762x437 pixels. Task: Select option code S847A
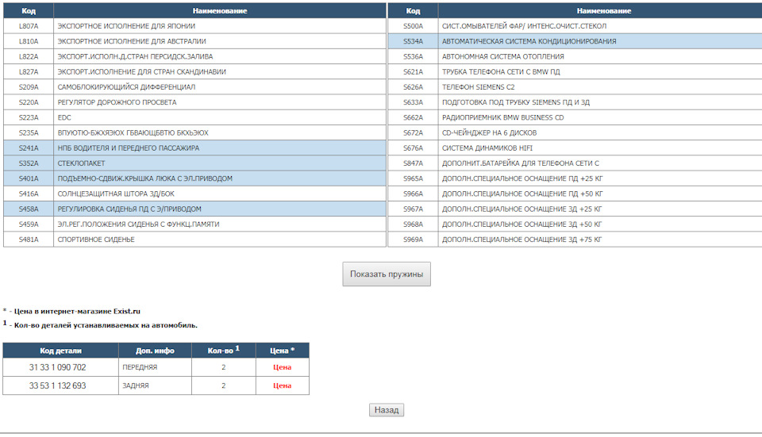click(413, 163)
